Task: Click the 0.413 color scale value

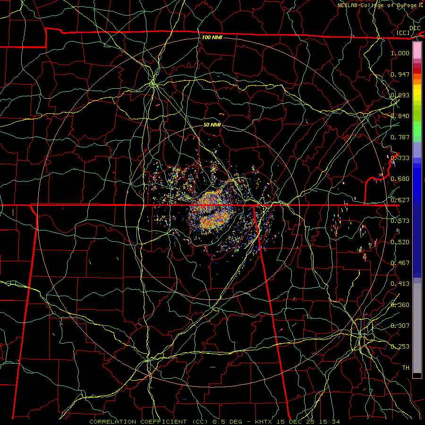Action: 400,284
